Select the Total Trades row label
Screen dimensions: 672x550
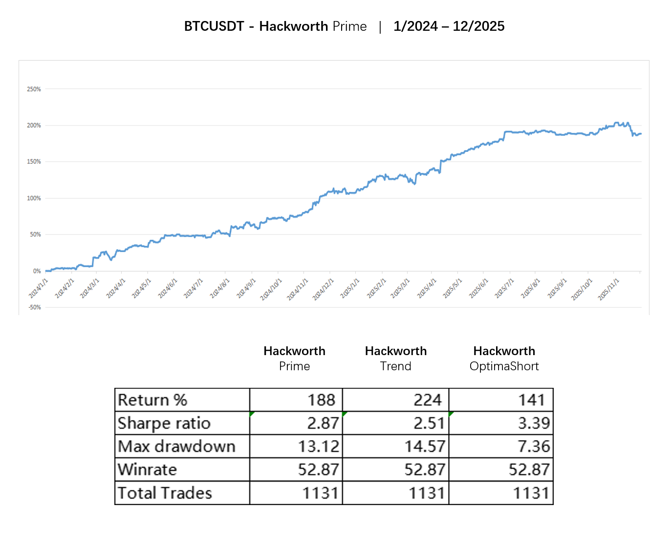[x=165, y=493]
